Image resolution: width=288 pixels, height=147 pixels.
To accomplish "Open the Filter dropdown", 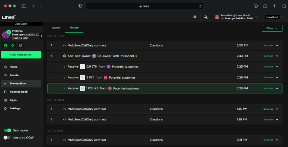I will tap(272, 28).
